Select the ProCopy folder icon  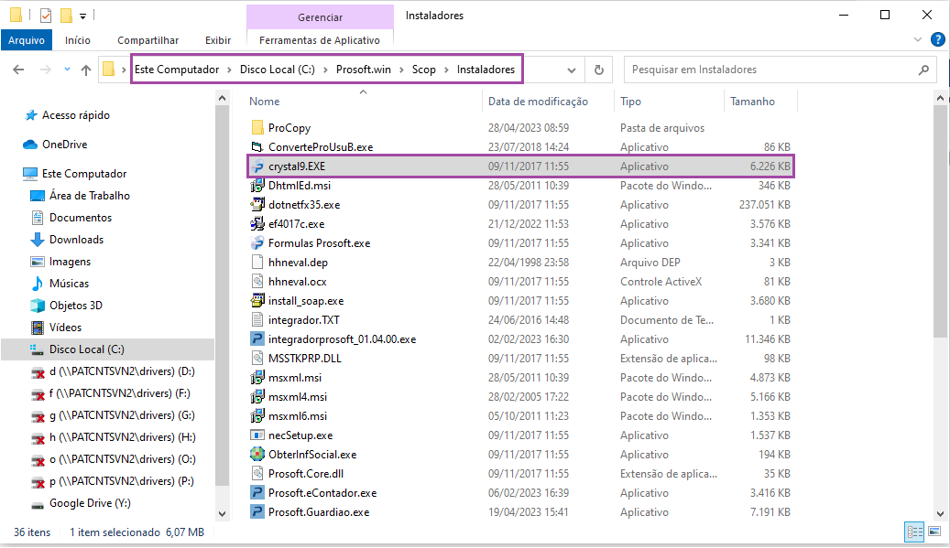[257, 128]
